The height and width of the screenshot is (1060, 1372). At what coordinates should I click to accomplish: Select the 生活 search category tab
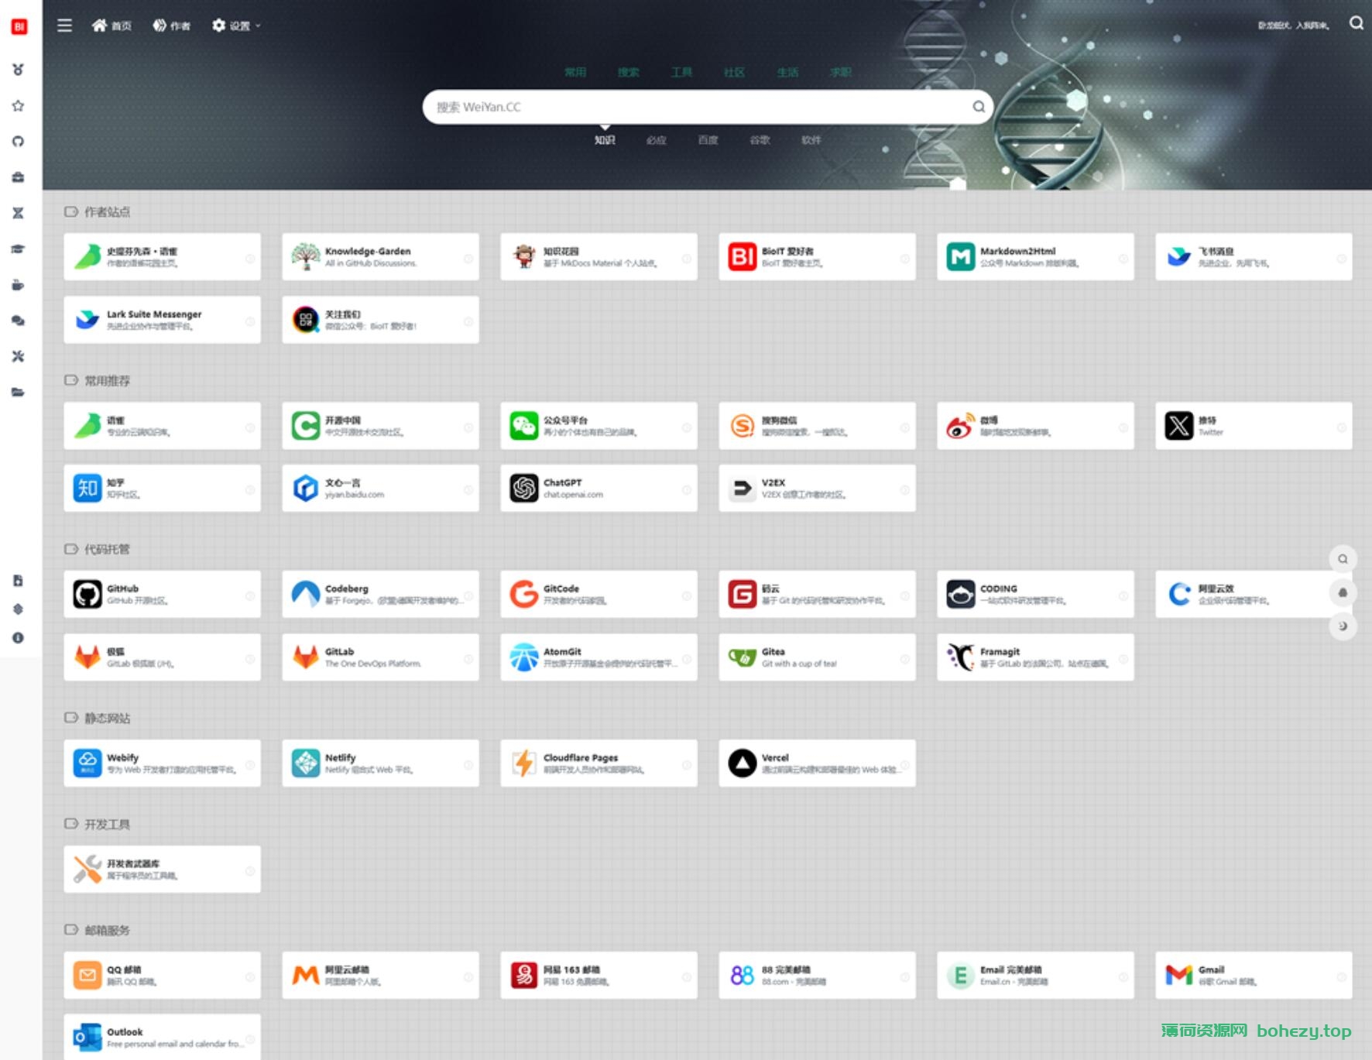coord(787,72)
